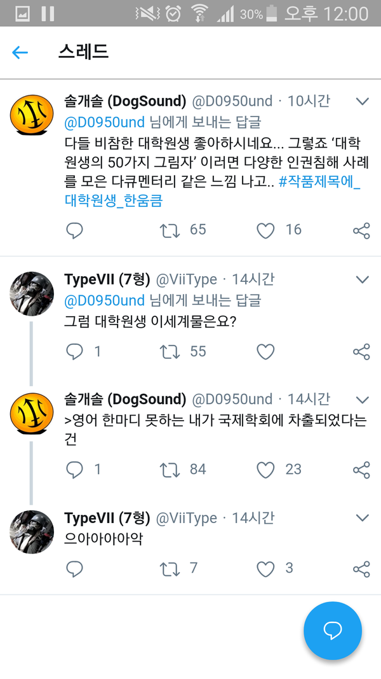
Task: Reply to the '대학원생의 50가지 그림자' tweet
Action: (75, 230)
